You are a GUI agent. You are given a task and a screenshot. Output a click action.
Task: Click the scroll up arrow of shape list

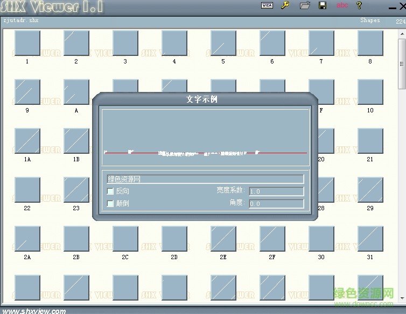(402, 34)
